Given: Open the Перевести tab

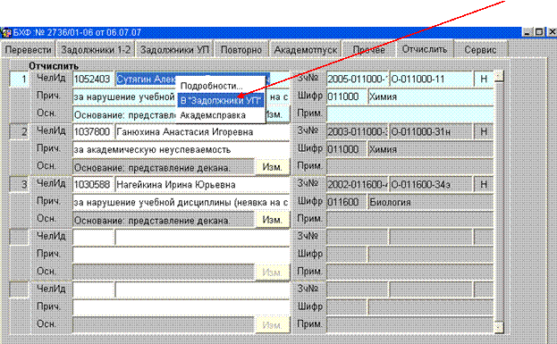Looking at the screenshot, I should pyautogui.click(x=28, y=50).
